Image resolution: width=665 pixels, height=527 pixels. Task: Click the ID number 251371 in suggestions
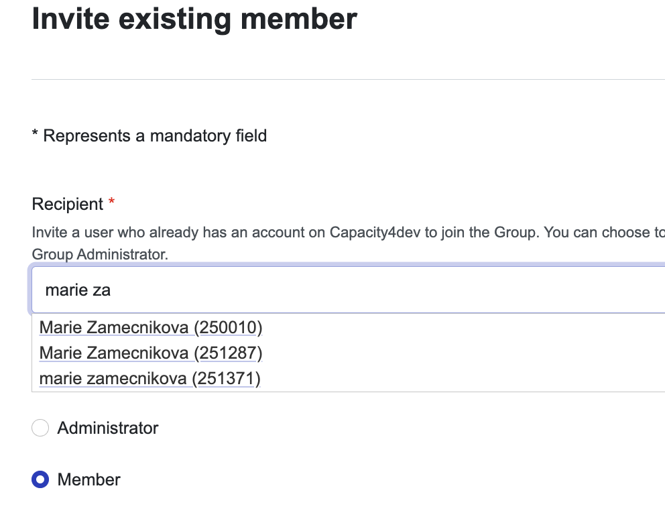tap(227, 378)
